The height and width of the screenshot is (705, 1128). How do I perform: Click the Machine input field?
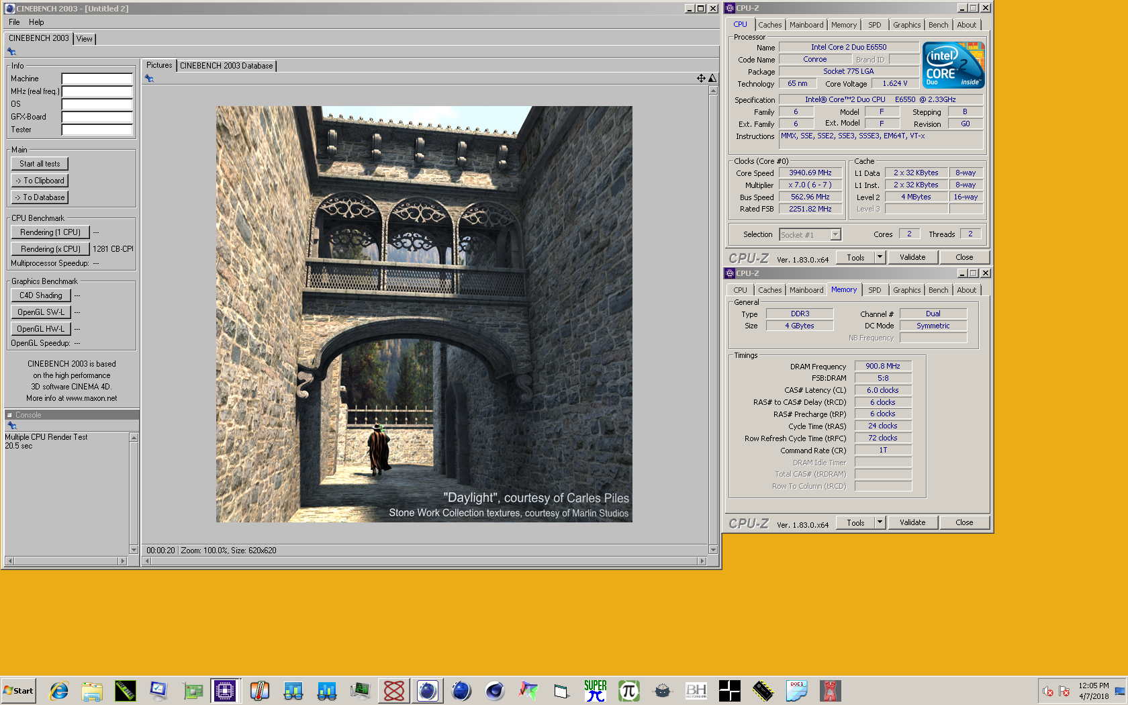(x=97, y=79)
